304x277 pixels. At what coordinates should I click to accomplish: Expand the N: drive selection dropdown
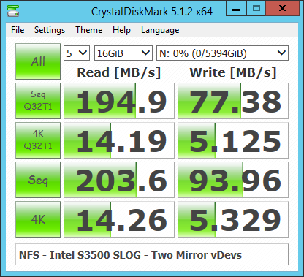pos(222,53)
